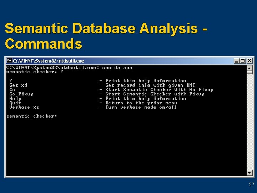Click 'Turn verbose mode on/off' text

141,107
